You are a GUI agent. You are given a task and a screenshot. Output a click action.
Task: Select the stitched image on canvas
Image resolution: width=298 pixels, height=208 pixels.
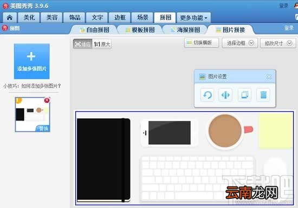tap(184, 158)
